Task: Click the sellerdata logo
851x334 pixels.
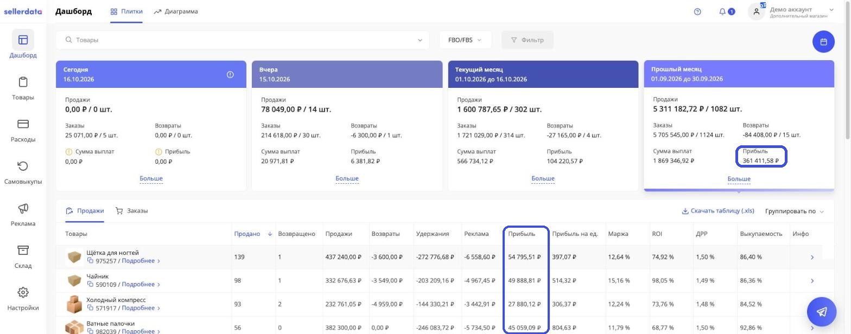Action: pyautogui.click(x=23, y=11)
